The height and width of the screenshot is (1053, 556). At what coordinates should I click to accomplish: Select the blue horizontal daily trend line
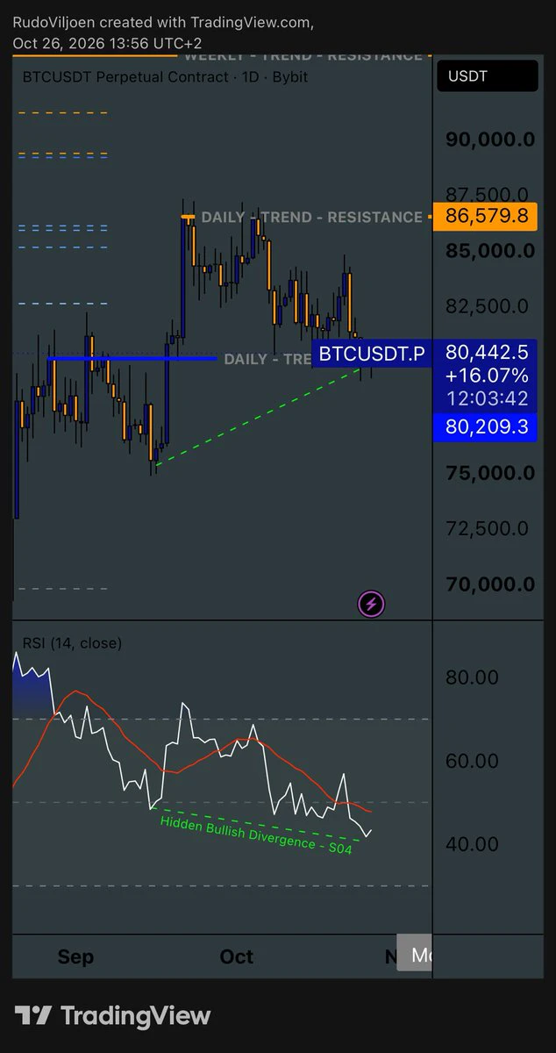[132, 358]
